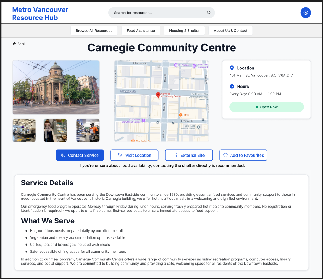
Task: Click the Carnegie Community Centre heading
Action: click(162, 47)
